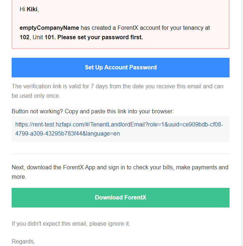The width and height of the screenshot is (243, 246).
Task: Click the second line of the URL ending language=en
Action: pos(68,134)
